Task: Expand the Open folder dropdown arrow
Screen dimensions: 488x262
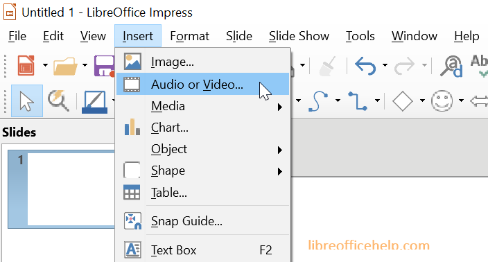Action: [85, 65]
